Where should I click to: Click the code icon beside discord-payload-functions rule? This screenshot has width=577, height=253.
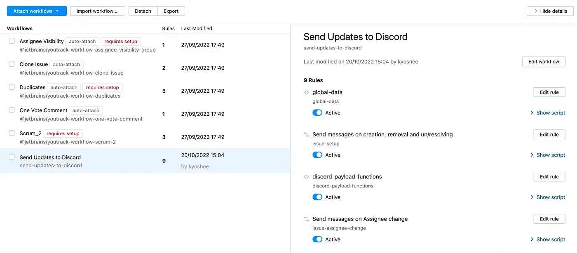click(x=306, y=177)
